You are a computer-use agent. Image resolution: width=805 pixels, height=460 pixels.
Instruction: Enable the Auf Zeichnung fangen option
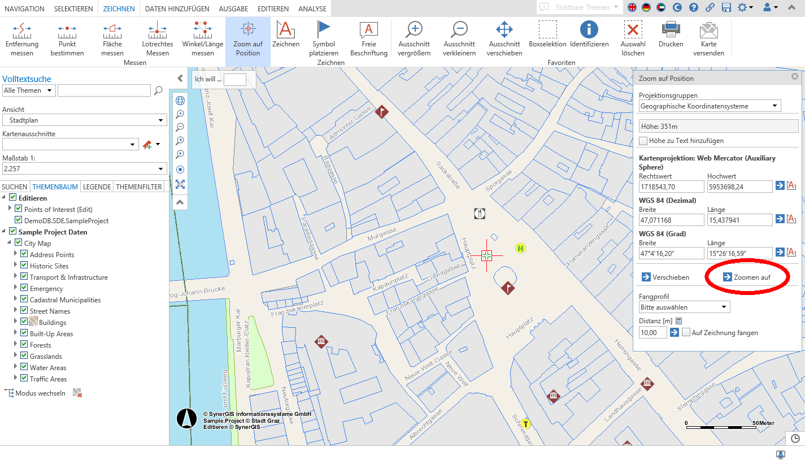685,332
